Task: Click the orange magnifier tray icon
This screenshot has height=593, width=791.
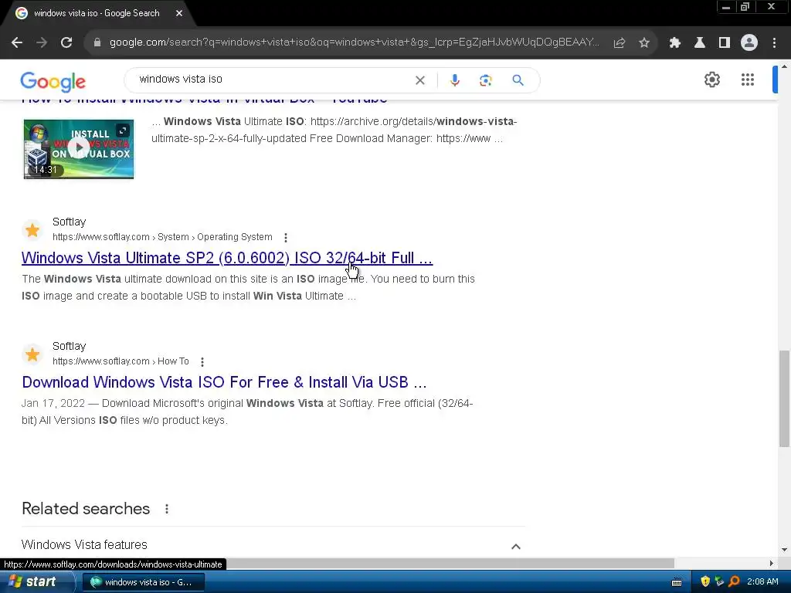Action: (734, 581)
